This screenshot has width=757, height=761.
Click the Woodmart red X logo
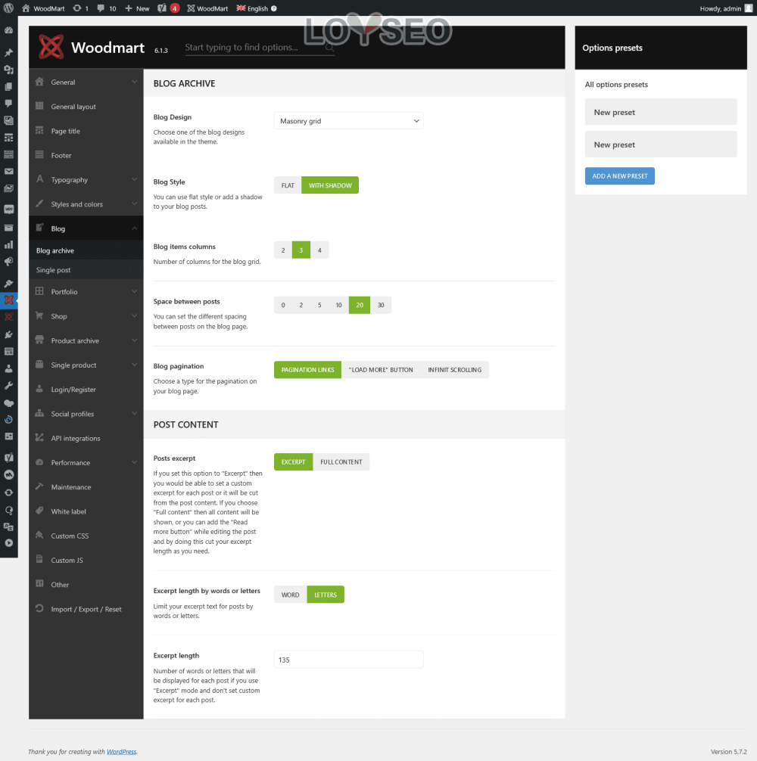[51, 47]
